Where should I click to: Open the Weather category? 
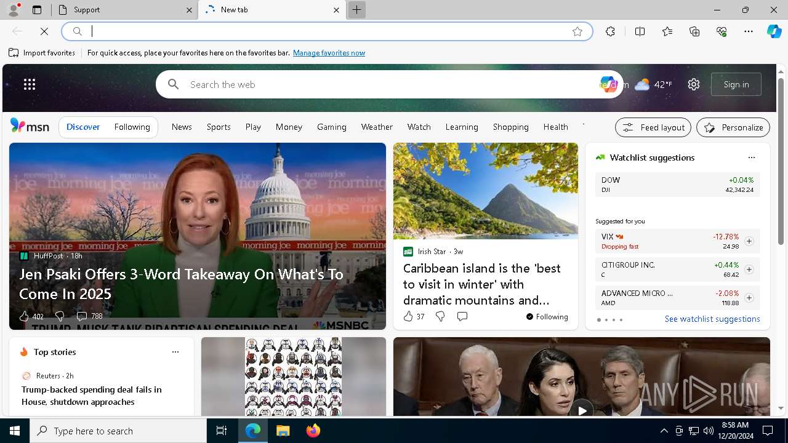pyautogui.click(x=377, y=127)
